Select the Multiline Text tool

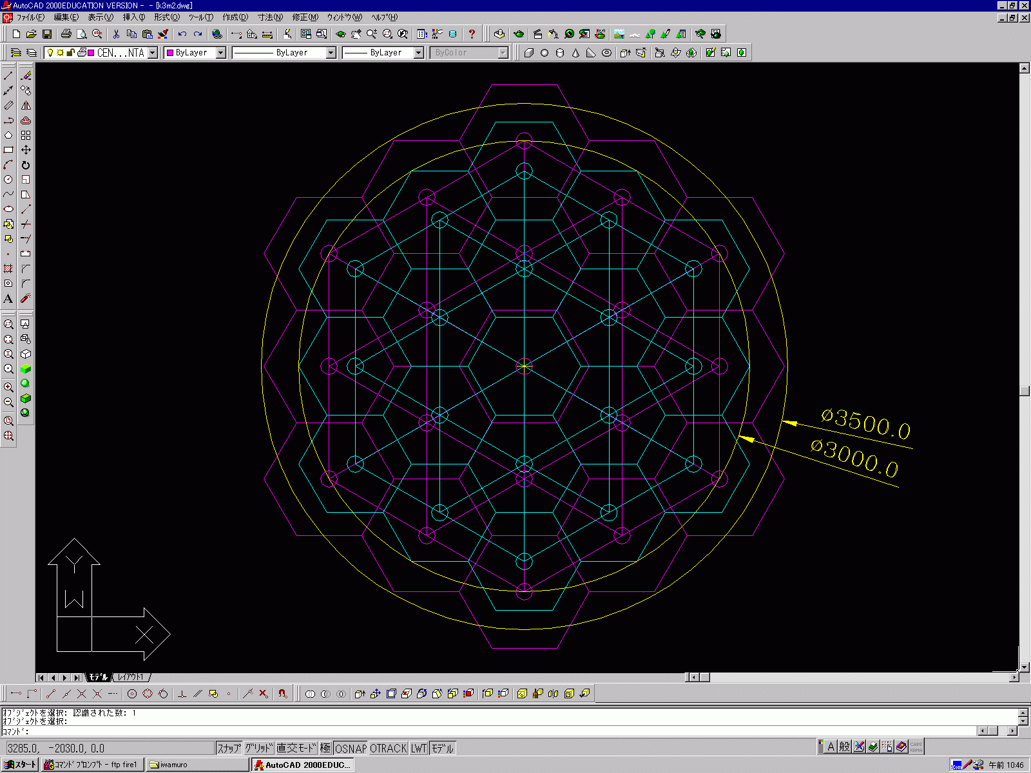click(8, 298)
